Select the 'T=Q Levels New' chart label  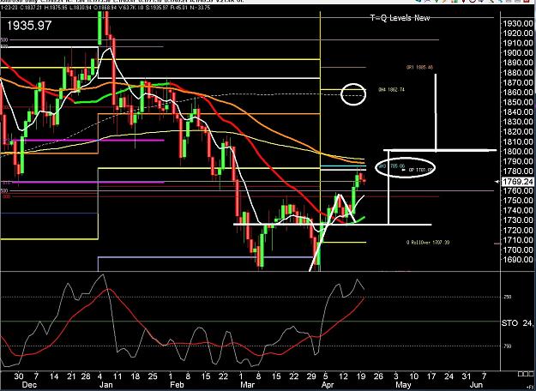pyautogui.click(x=400, y=18)
